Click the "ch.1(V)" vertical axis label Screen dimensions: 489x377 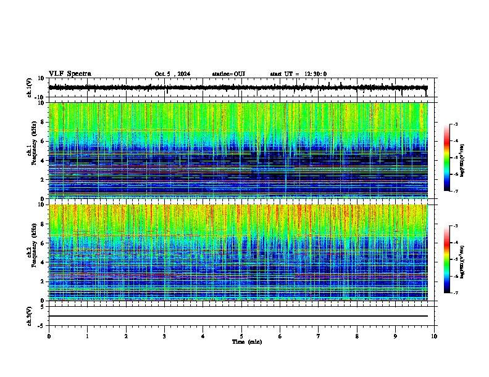[x=30, y=88]
